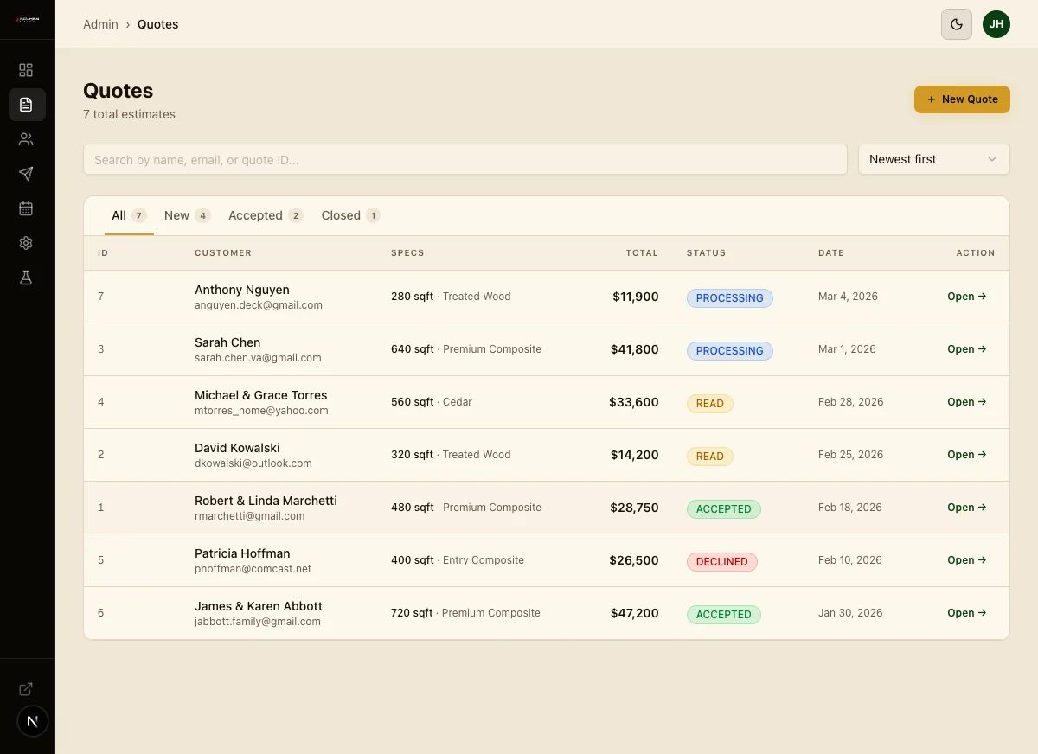Click the New Quote button
Screen dimensions: 1038x754
[962, 99]
